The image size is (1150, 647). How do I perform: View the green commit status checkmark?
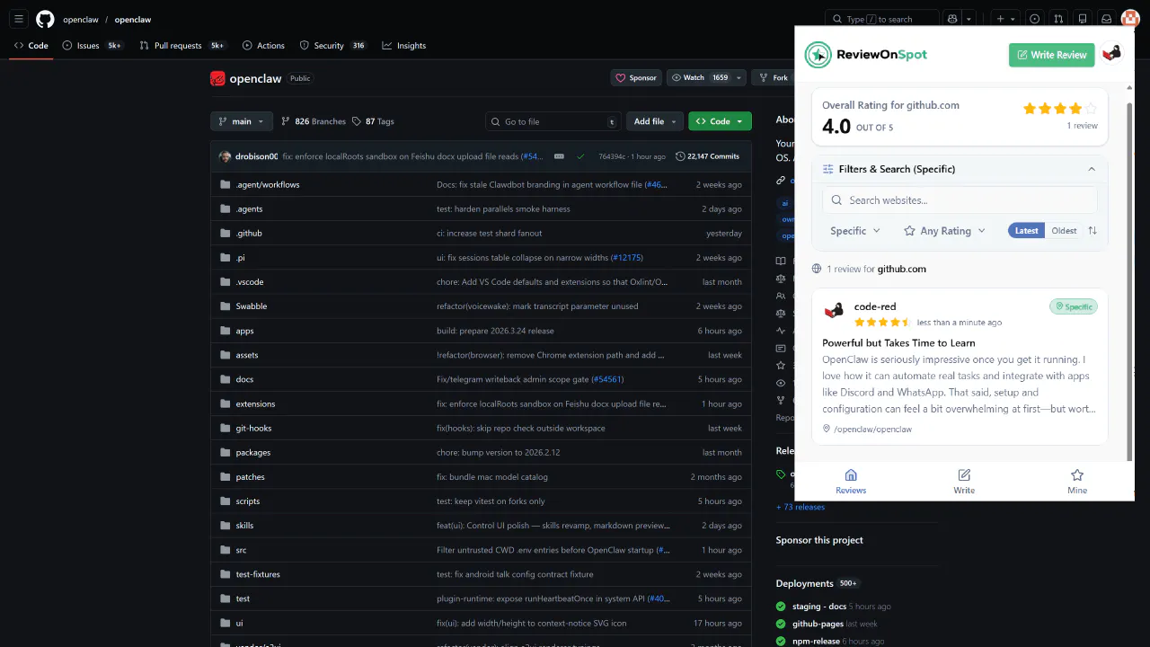(x=580, y=156)
